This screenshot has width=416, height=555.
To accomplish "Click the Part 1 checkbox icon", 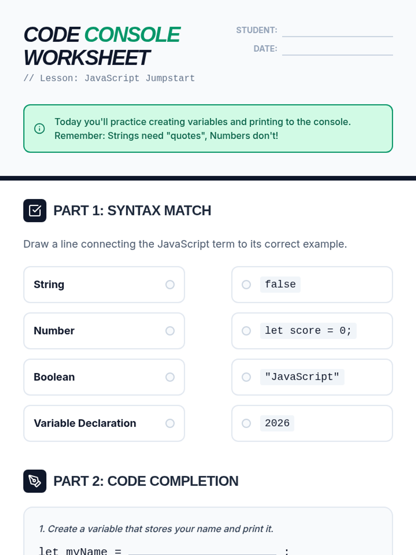I will pyautogui.click(x=35, y=211).
